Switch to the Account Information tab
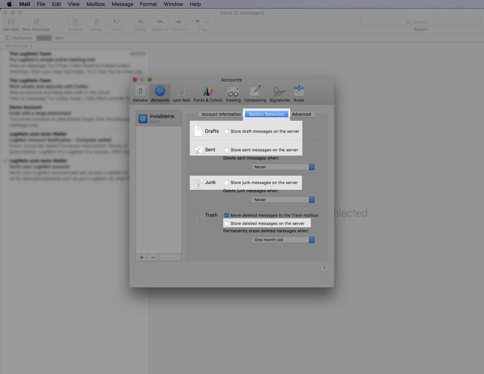The image size is (484, 374). [x=221, y=114]
